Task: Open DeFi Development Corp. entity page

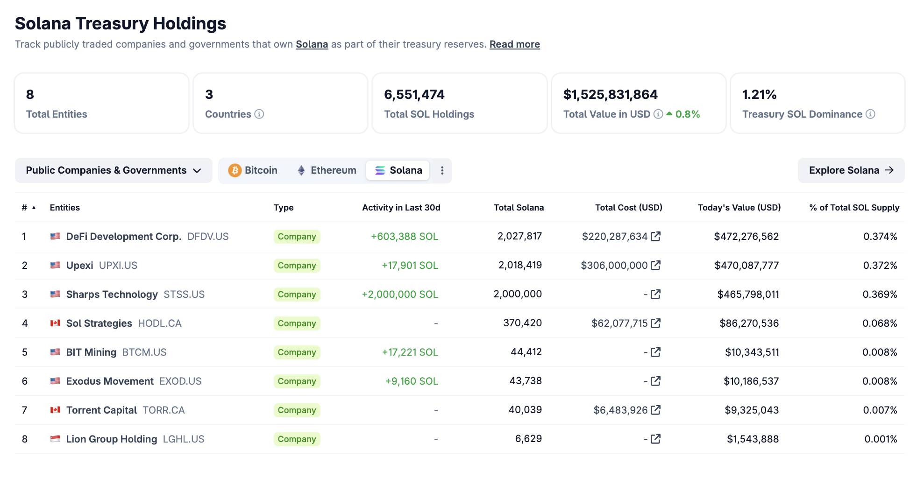Action: [x=124, y=236]
